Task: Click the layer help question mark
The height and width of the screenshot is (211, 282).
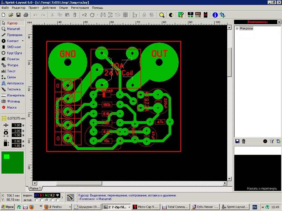Action: tap(62, 198)
